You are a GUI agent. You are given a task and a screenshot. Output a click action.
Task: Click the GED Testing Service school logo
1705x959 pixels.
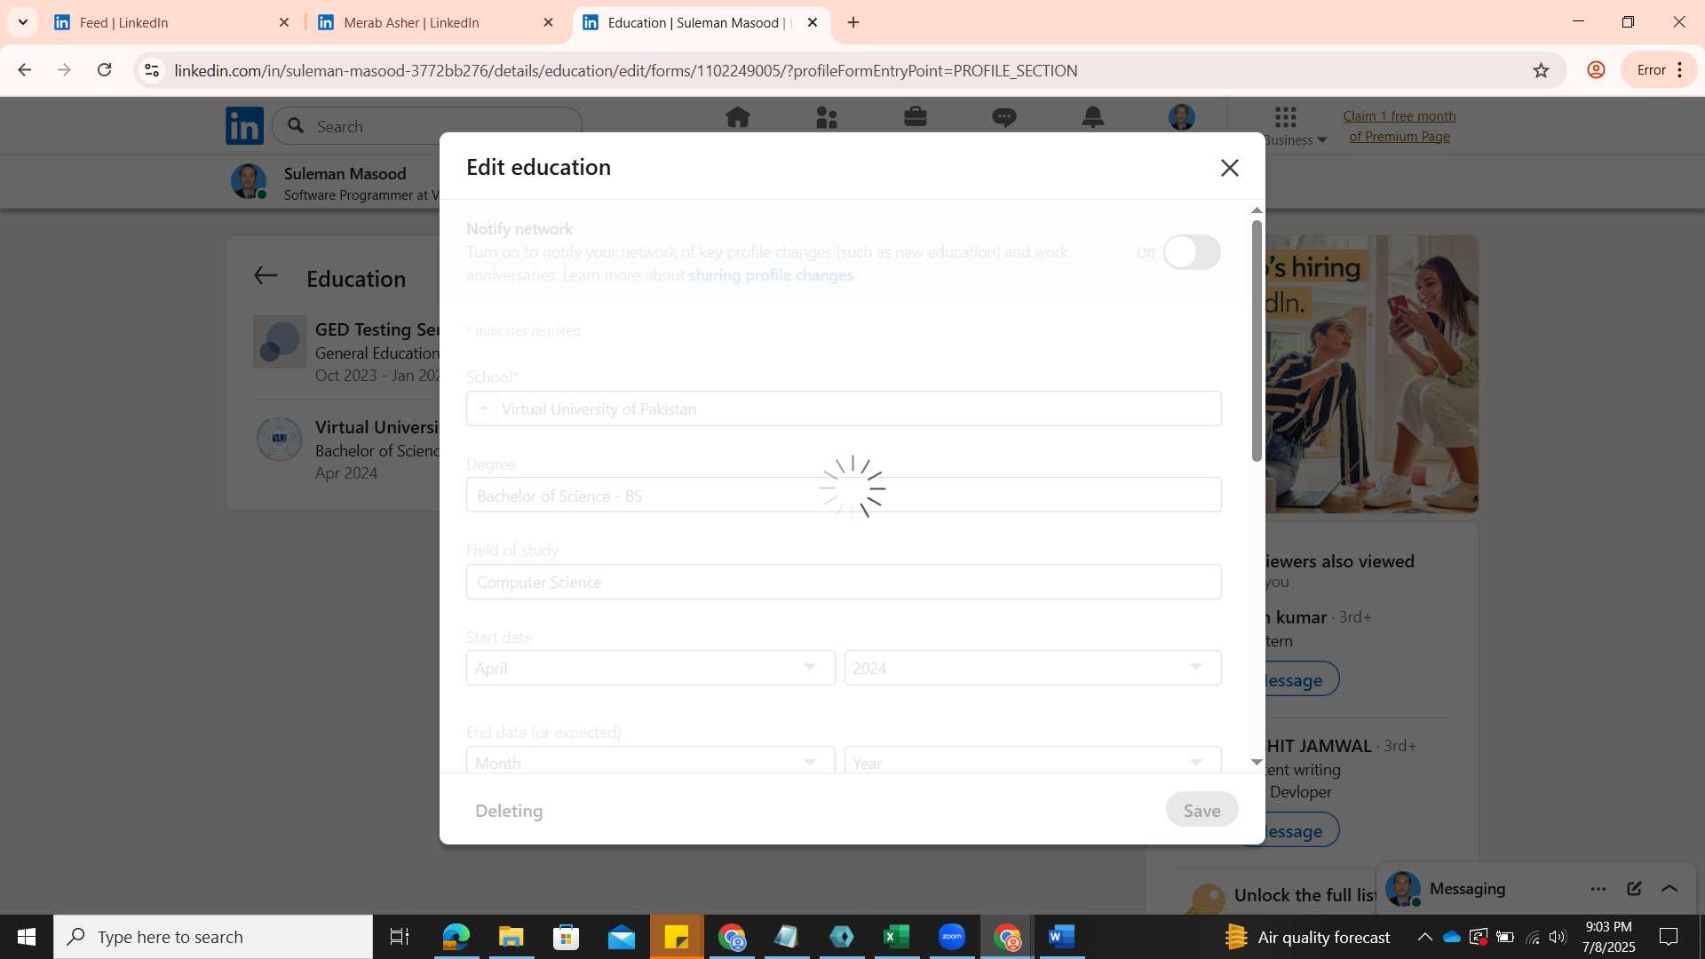point(280,342)
